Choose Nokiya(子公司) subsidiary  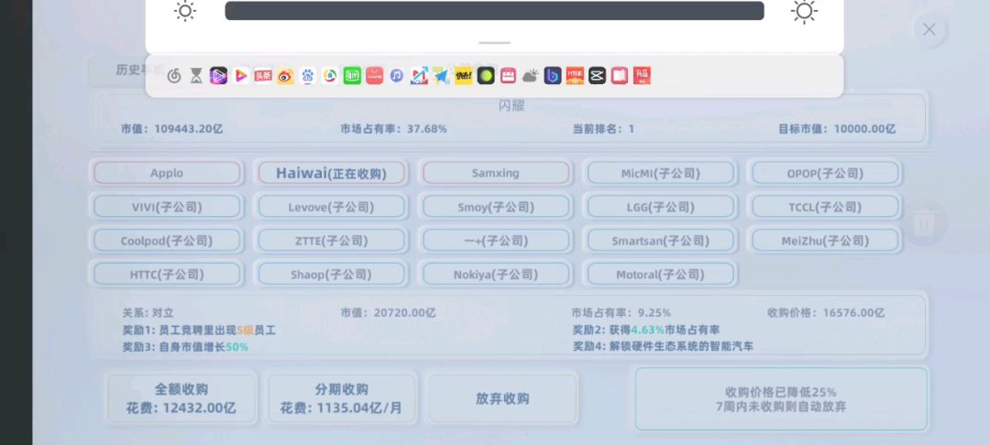coord(496,274)
